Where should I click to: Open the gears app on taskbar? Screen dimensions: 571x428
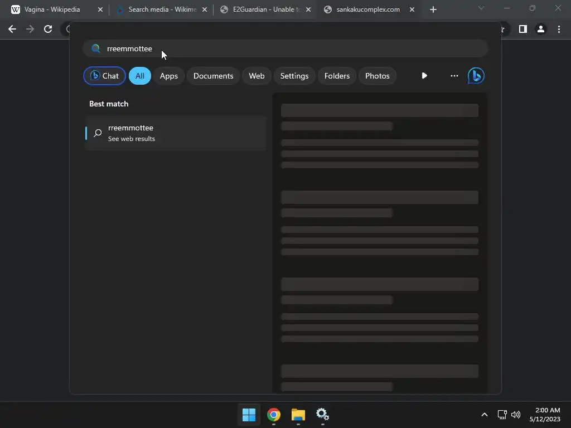point(323,415)
